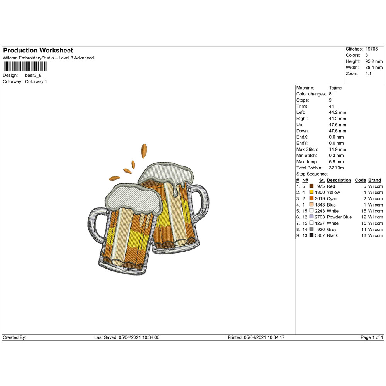Click the Production Worksheet title
The height and width of the screenshot is (386, 386).
38,51
